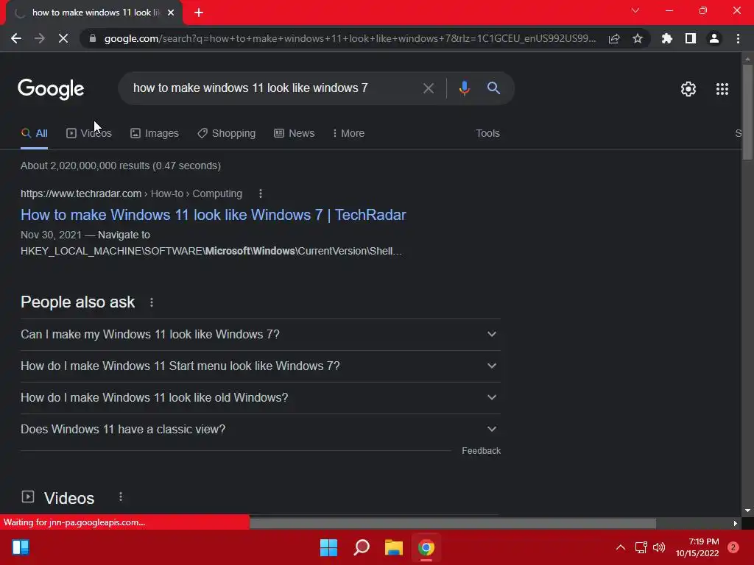Viewport: 754px width, 565px height.
Task: Go back to the previous page
Action: coord(16,38)
